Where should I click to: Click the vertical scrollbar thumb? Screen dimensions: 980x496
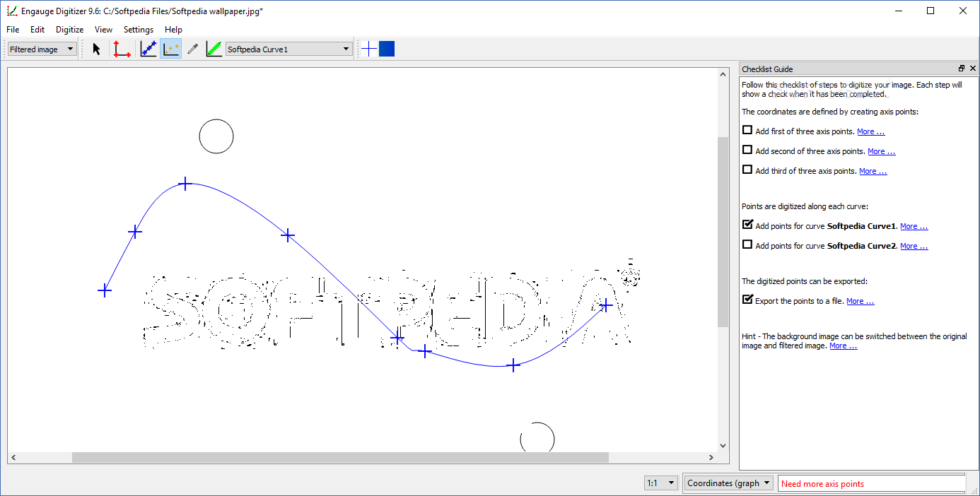(x=723, y=232)
